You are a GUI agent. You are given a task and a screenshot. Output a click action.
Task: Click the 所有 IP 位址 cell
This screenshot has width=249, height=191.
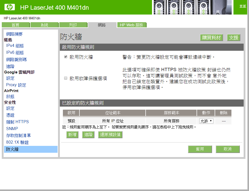pyautogui.click(x=113, y=121)
